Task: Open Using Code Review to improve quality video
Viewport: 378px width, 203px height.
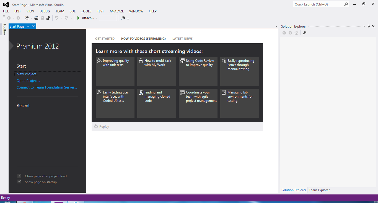Action: (x=198, y=72)
